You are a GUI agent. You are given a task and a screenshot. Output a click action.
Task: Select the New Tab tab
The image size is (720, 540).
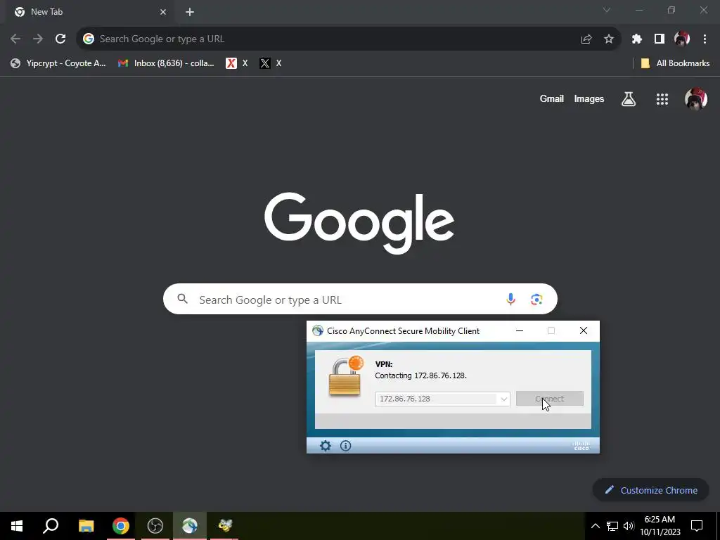89,12
